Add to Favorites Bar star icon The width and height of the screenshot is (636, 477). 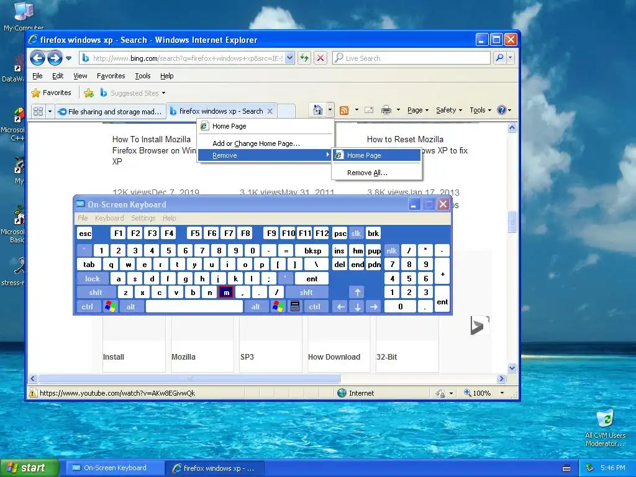[88, 93]
